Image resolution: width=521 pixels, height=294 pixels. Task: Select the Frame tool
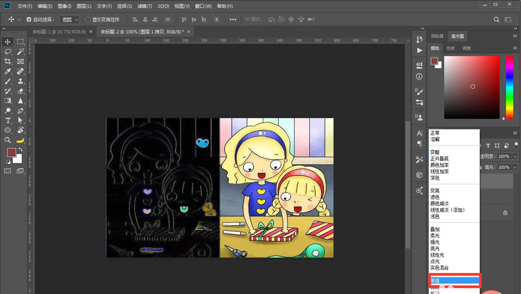tap(21, 61)
